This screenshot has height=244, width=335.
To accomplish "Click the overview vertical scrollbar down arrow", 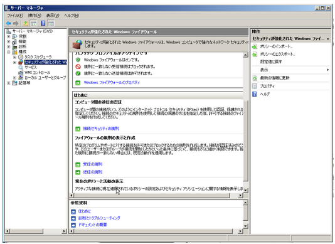I will (x=245, y=190).
